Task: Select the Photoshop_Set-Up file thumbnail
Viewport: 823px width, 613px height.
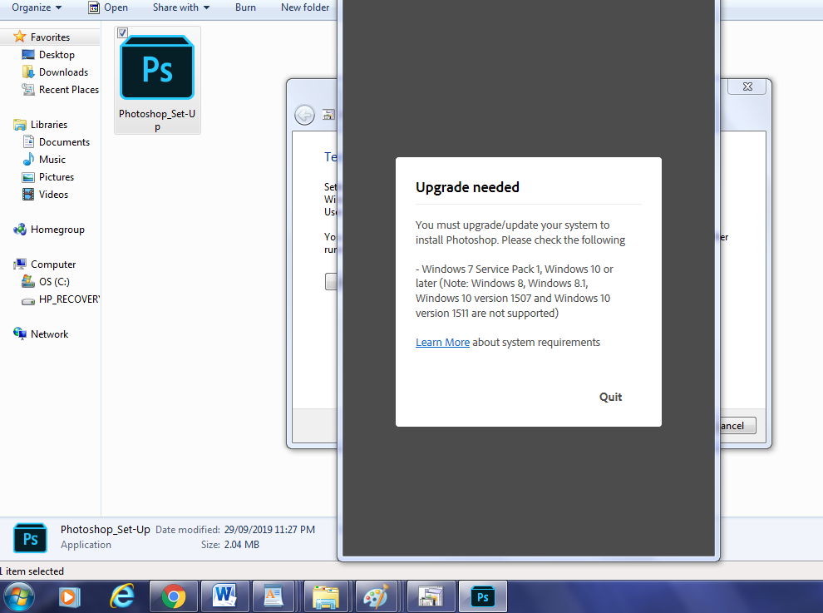Action: tap(157, 67)
